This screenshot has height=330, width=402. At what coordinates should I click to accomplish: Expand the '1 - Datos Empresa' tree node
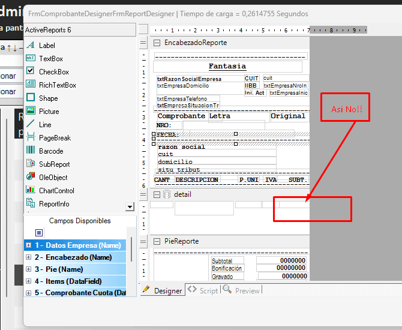[x=28, y=245]
